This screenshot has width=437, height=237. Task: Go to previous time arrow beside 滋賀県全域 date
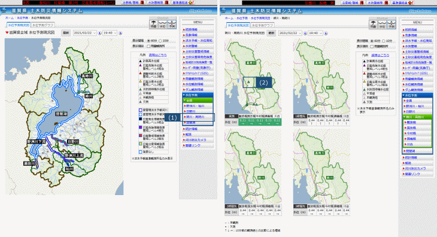[x=100, y=33]
